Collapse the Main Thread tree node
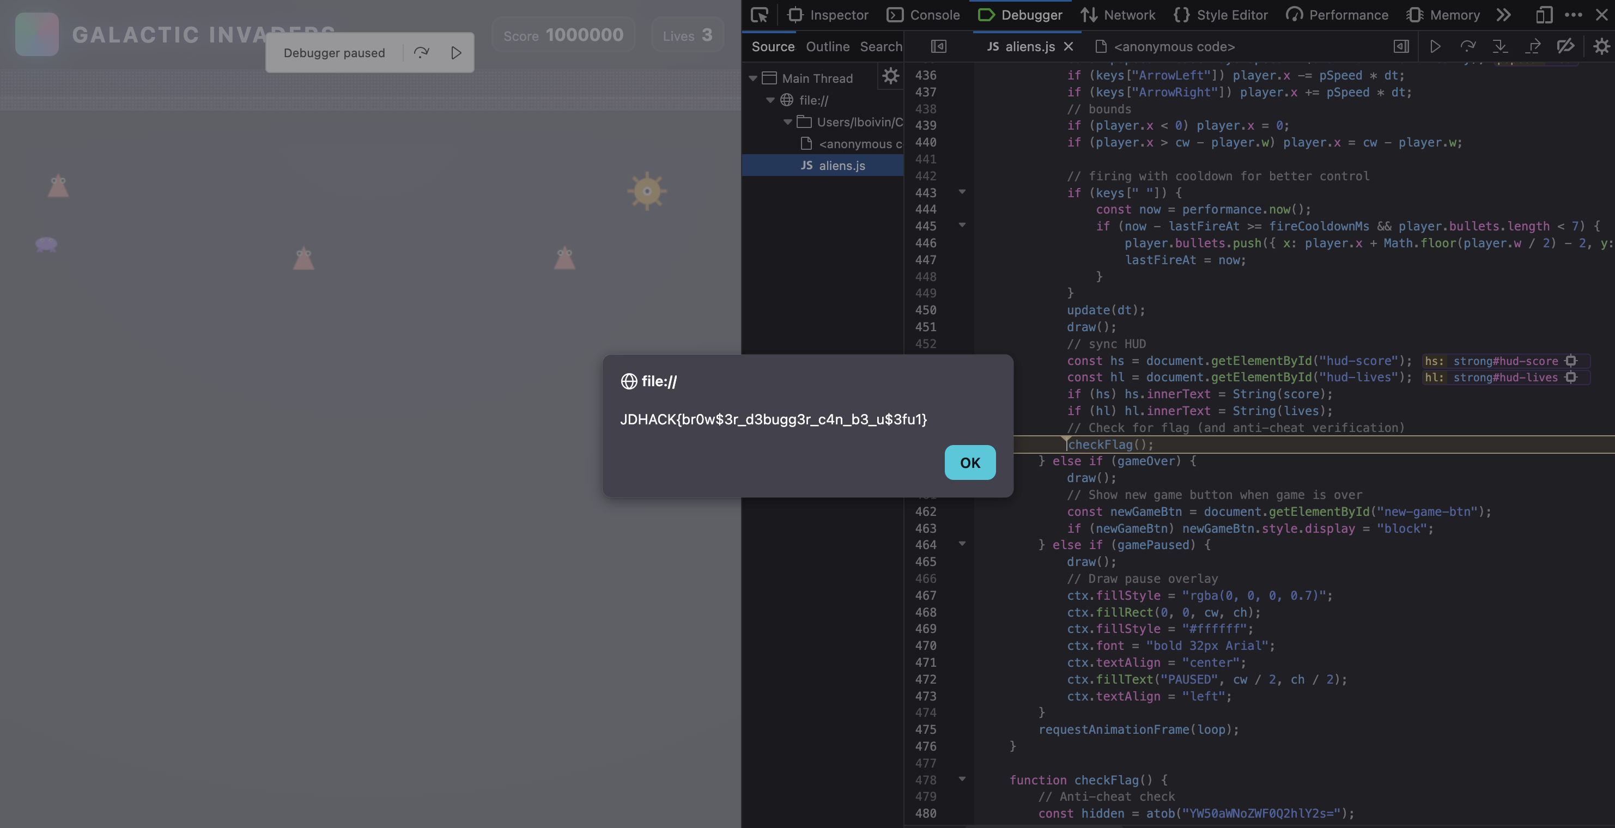This screenshot has height=828, width=1615. point(753,78)
